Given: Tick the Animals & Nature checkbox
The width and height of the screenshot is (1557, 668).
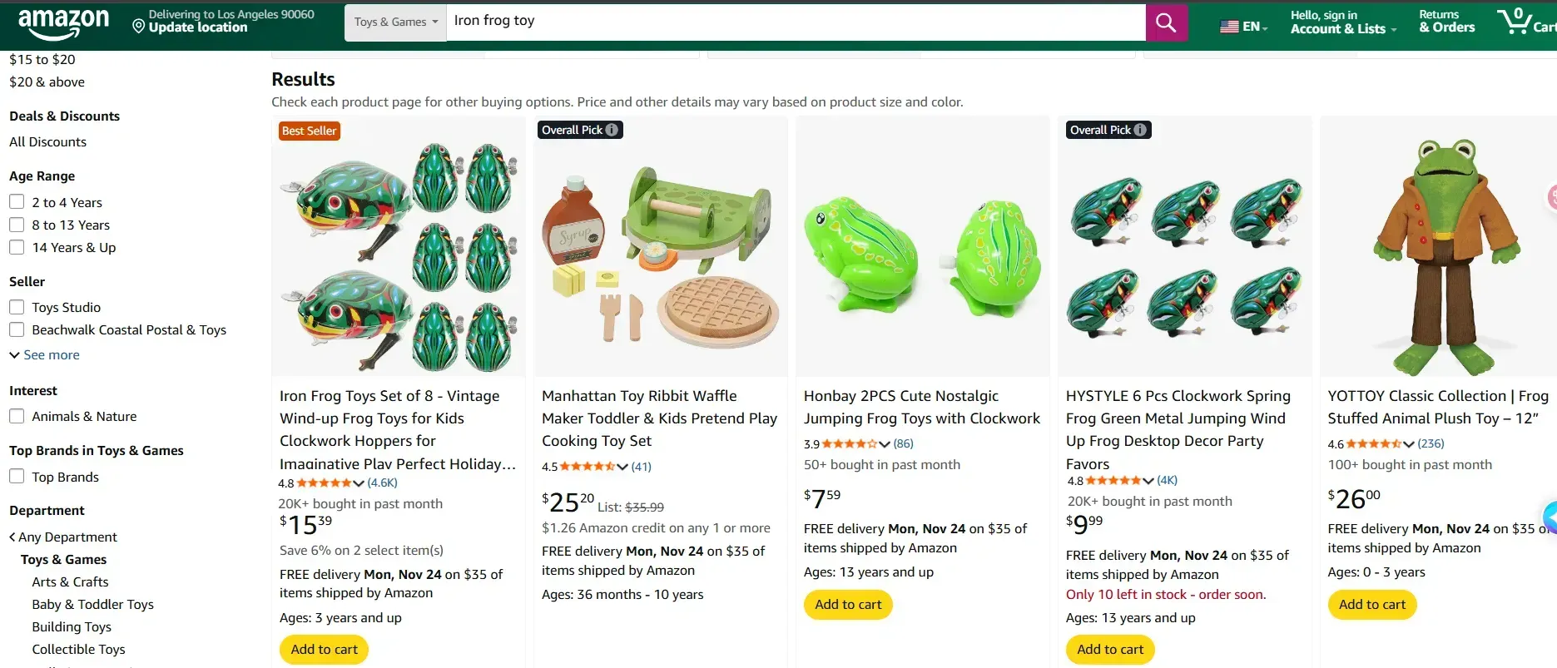Looking at the screenshot, I should click(17, 416).
